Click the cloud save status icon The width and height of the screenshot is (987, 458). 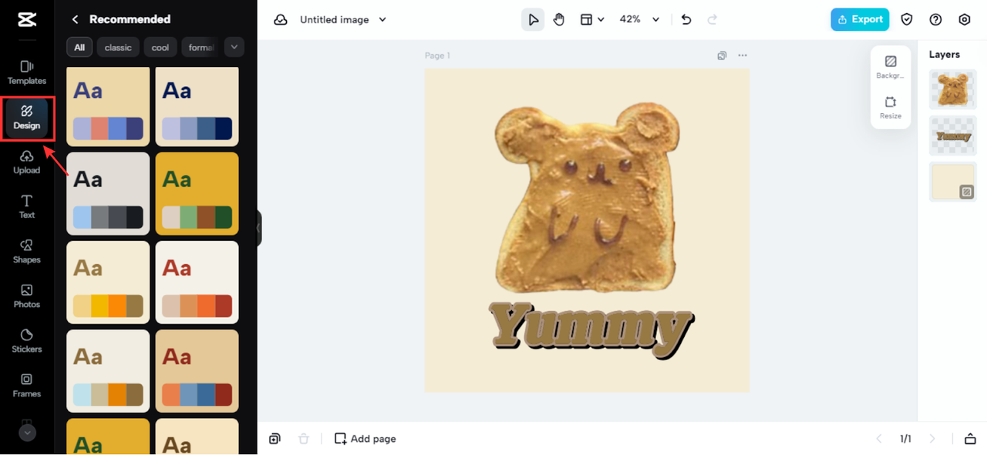pyautogui.click(x=281, y=19)
